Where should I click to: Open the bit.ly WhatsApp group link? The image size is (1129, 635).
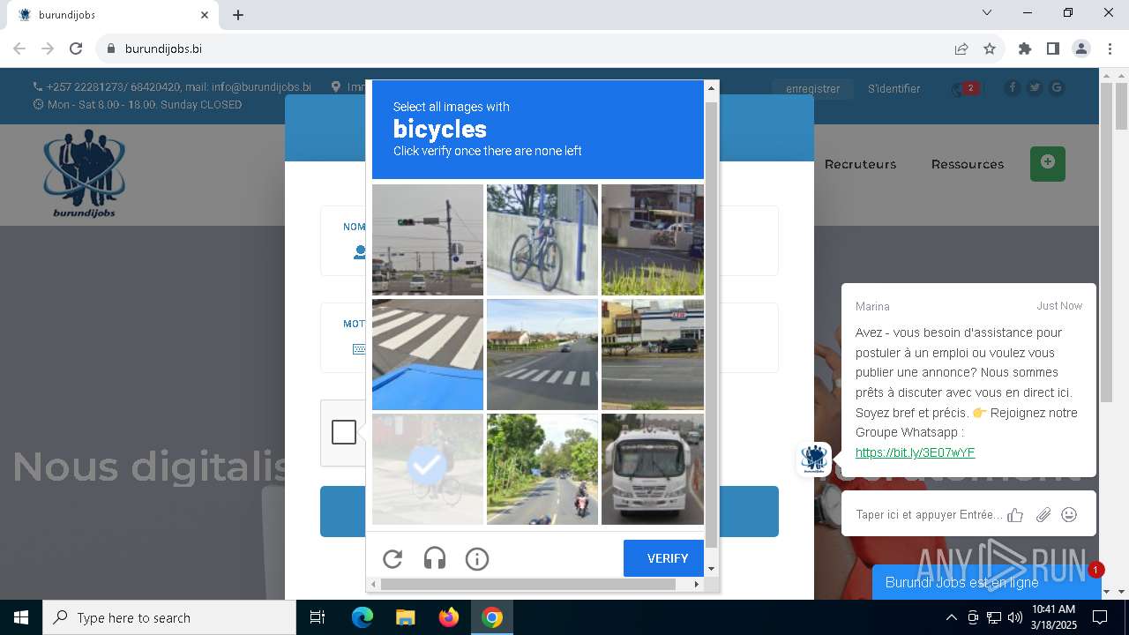[915, 452]
